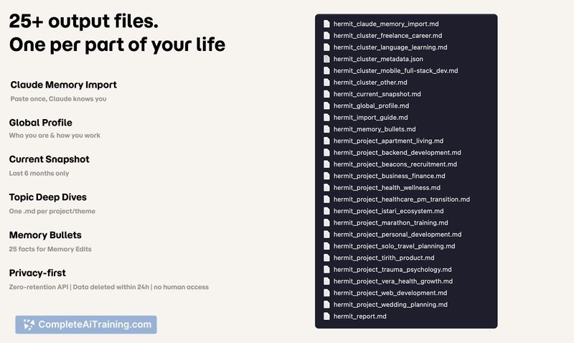Click the file icon beside hermit_project_wedding_planning.md

click(327, 304)
